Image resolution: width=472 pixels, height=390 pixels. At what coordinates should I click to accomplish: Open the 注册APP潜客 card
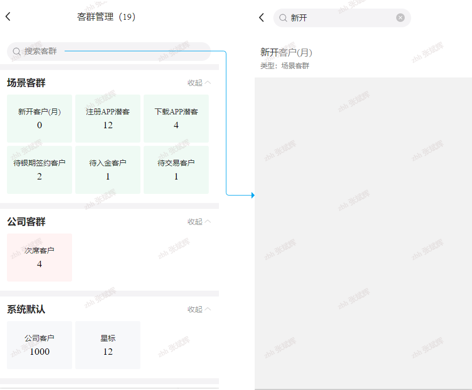108,119
